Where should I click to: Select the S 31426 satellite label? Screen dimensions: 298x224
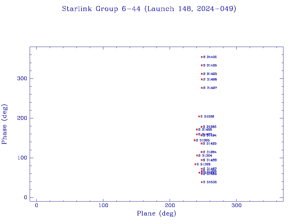point(210,66)
